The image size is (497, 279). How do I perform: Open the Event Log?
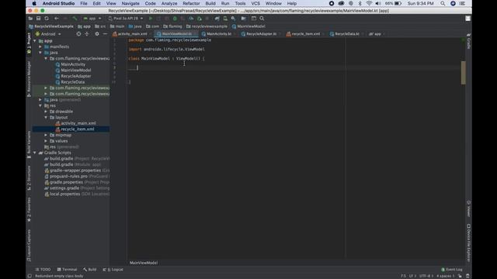[452, 270]
